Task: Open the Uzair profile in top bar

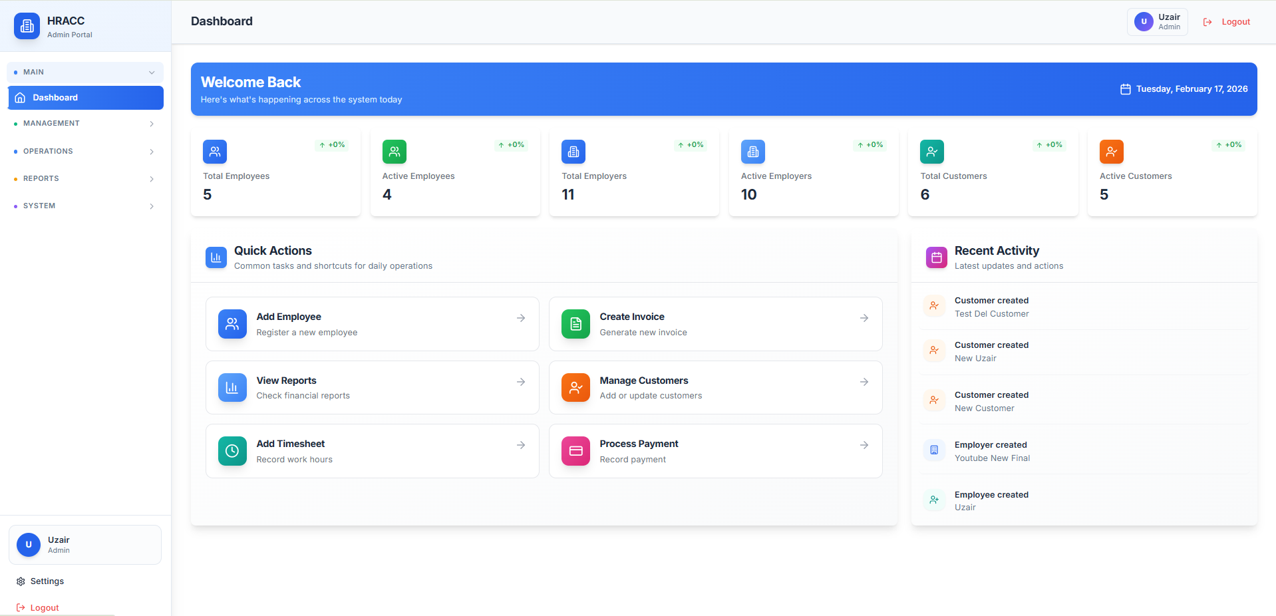Action: coord(1157,22)
